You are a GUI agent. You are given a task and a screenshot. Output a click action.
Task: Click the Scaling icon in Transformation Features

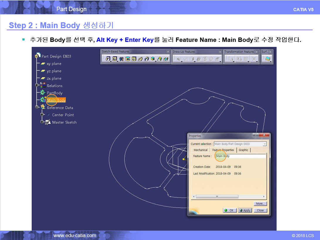point(254,59)
